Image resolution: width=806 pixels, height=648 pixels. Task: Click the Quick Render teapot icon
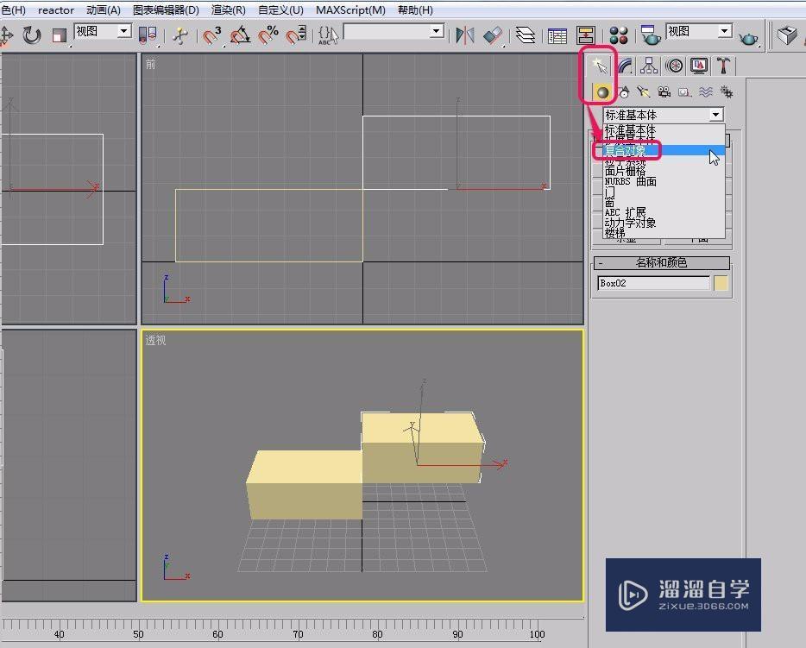(747, 35)
